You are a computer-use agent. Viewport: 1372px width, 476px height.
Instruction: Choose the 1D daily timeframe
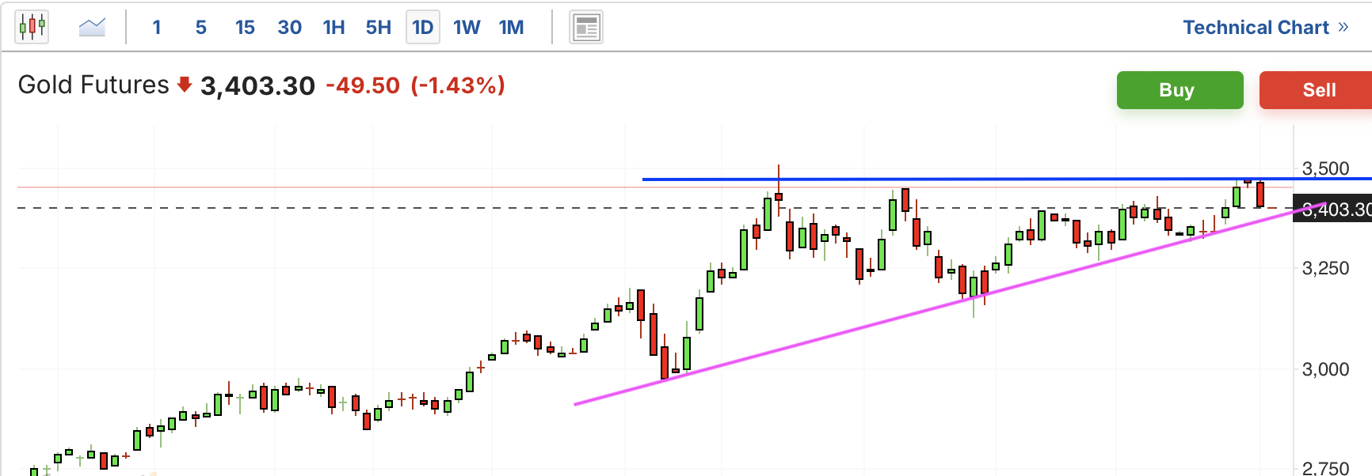click(422, 28)
